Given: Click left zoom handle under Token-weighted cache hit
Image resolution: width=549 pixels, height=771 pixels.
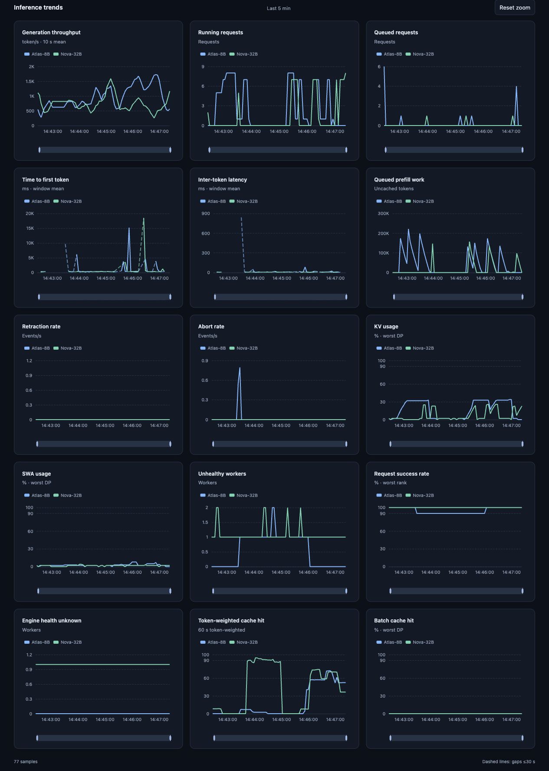Looking at the screenshot, I should (214, 738).
